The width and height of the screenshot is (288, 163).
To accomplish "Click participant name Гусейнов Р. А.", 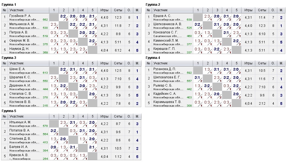I will 20,16.
